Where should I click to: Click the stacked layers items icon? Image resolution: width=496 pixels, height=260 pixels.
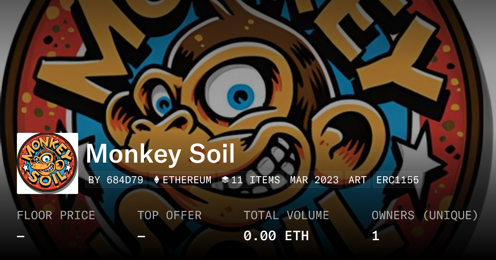pos(225,180)
